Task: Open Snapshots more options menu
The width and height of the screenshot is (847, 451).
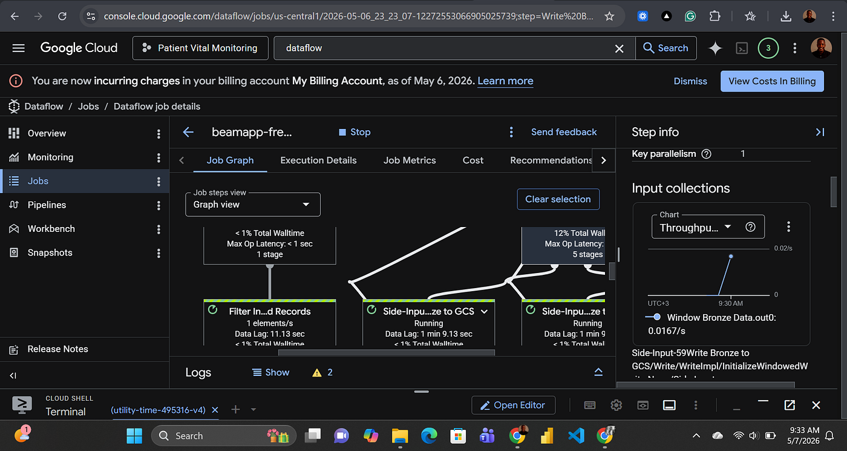Action: click(159, 253)
